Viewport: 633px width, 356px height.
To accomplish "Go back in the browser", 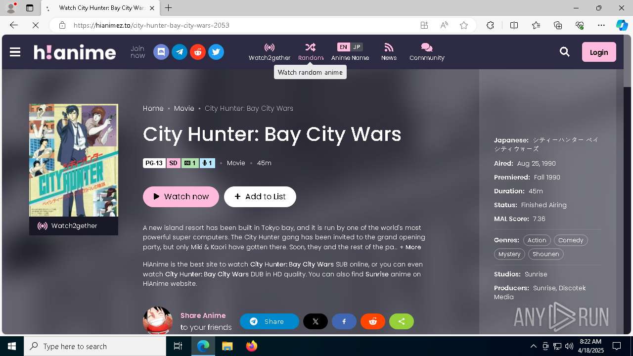I will coord(14,25).
